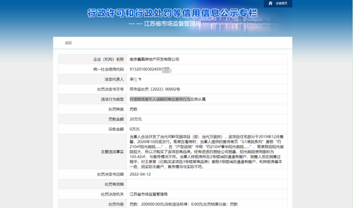Click the highlighted violation type text 作虚假或者引人误解的商业宣传行为
Screen dimensions: 353x208
point(160,99)
